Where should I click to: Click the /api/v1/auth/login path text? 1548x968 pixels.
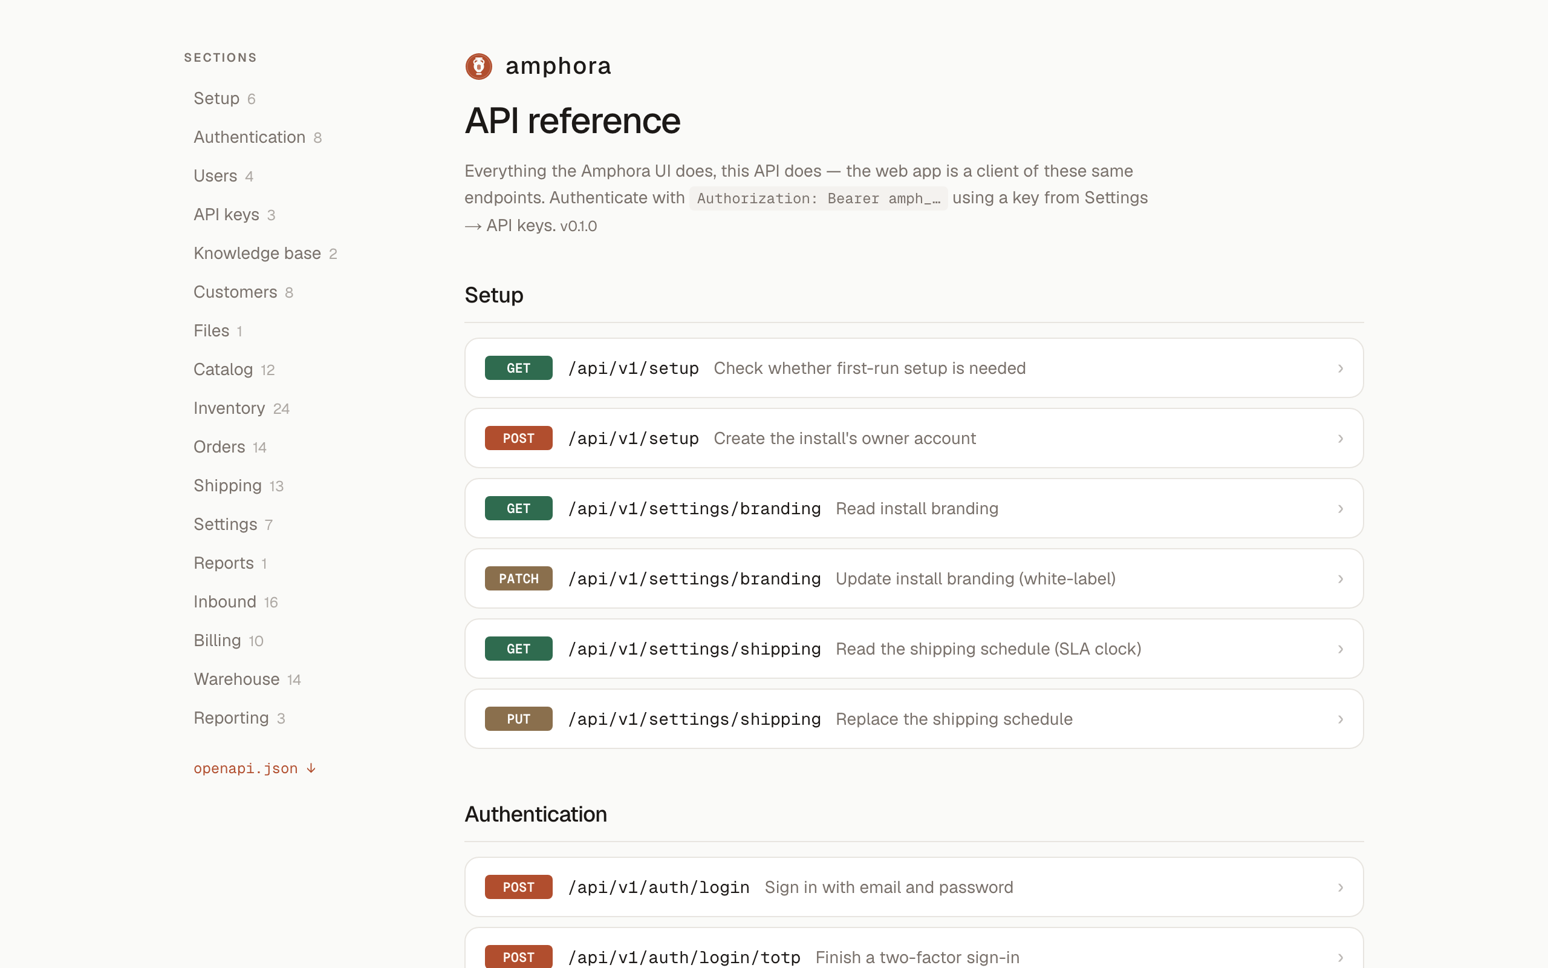pyautogui.click(x=659, y=888)
